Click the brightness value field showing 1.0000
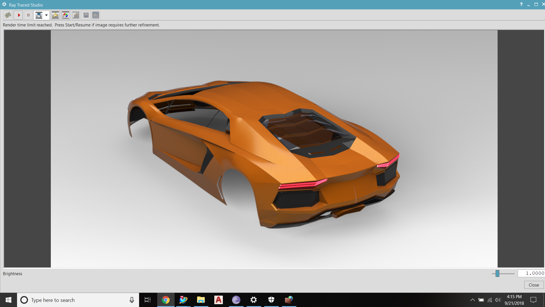Screen dimensions: 545x307 pyautogui.click(x=531, y=273)
